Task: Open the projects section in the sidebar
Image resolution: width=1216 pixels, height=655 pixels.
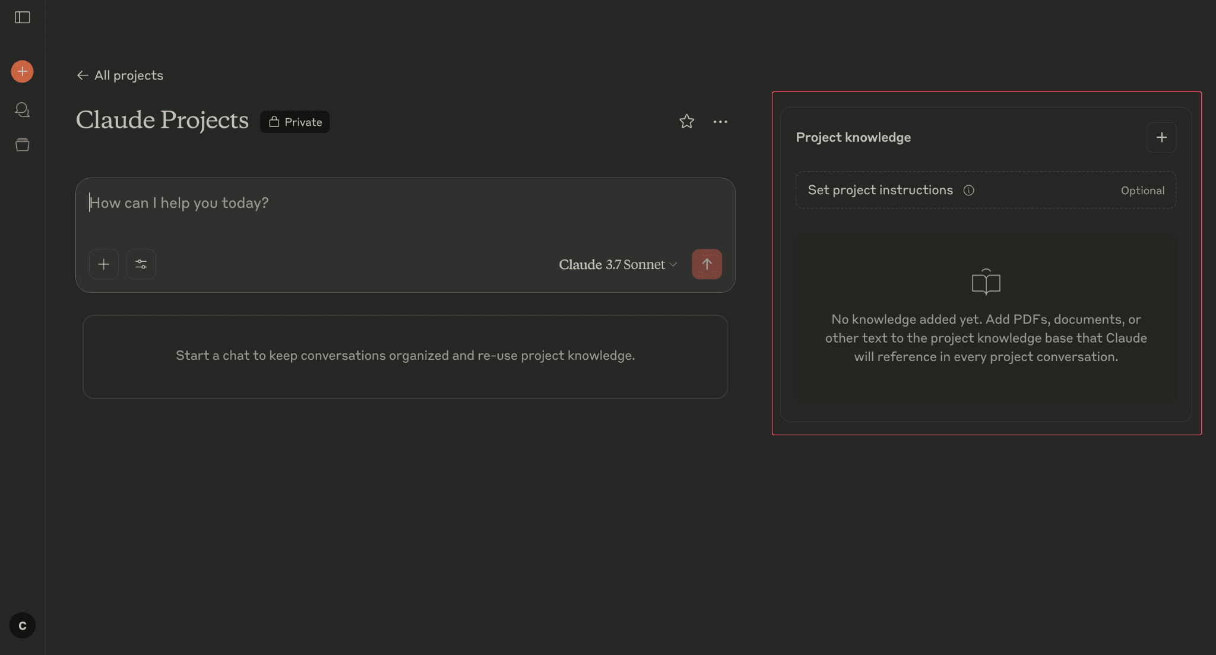Action: click(22, 145)
